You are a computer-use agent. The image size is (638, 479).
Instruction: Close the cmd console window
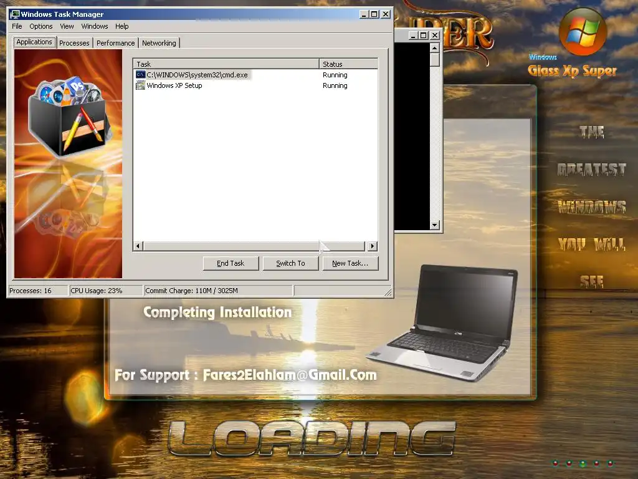click(x=434, y=36)
